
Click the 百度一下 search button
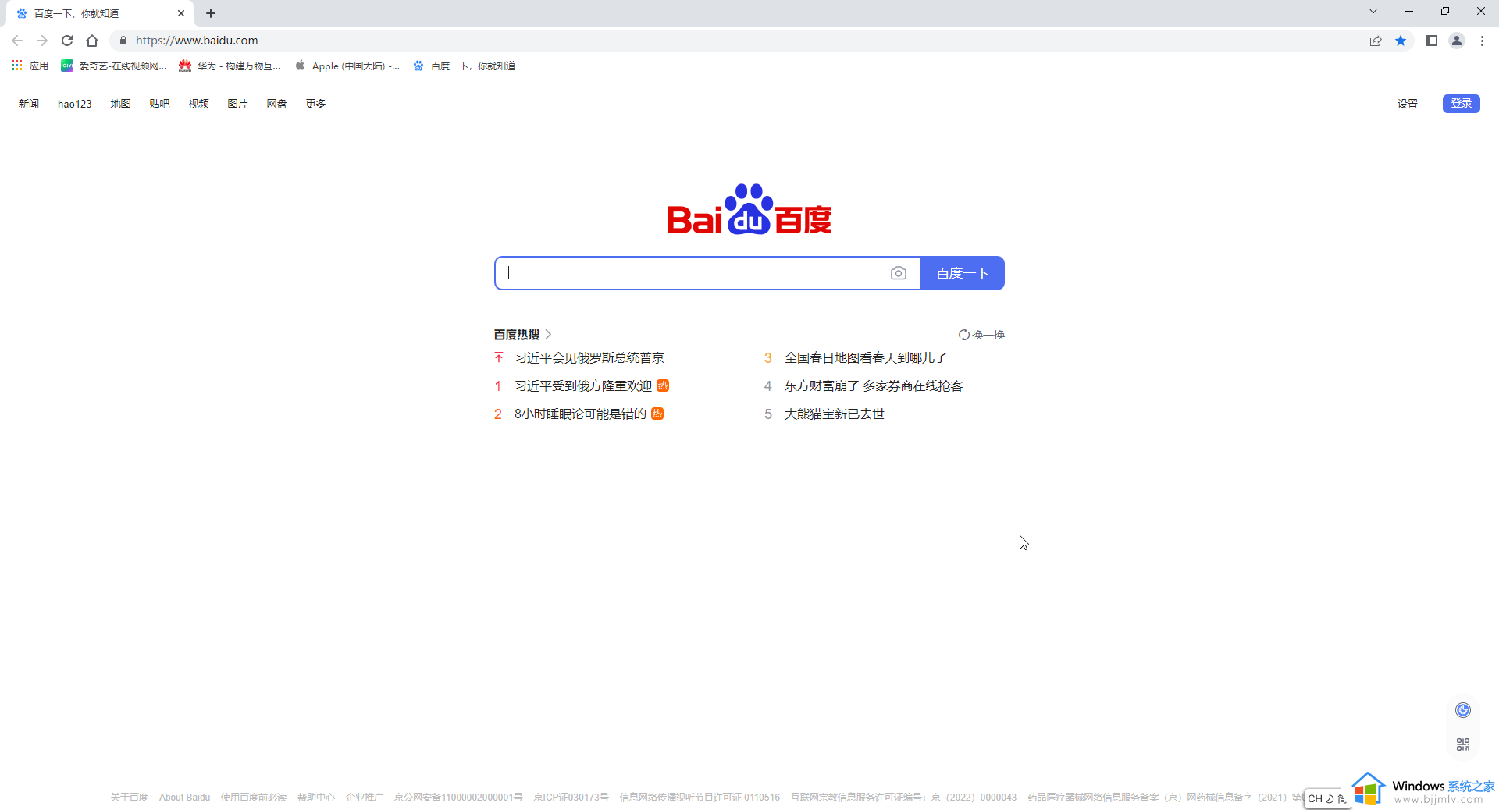[x=963, y=273]
